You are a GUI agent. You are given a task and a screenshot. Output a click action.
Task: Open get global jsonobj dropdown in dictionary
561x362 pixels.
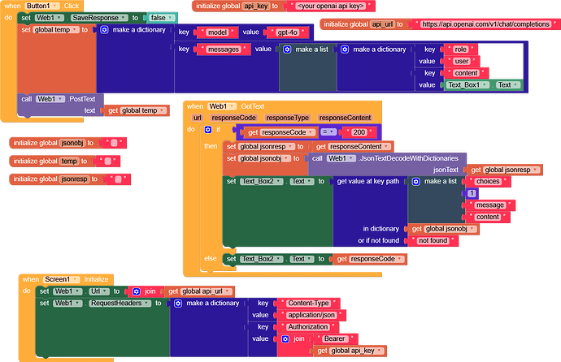(450, 229)
